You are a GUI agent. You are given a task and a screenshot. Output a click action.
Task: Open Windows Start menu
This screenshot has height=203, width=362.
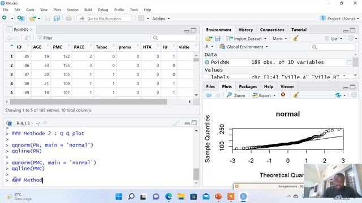click(119, 197)
